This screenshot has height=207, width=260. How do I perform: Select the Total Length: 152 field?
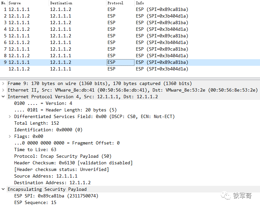37,123
